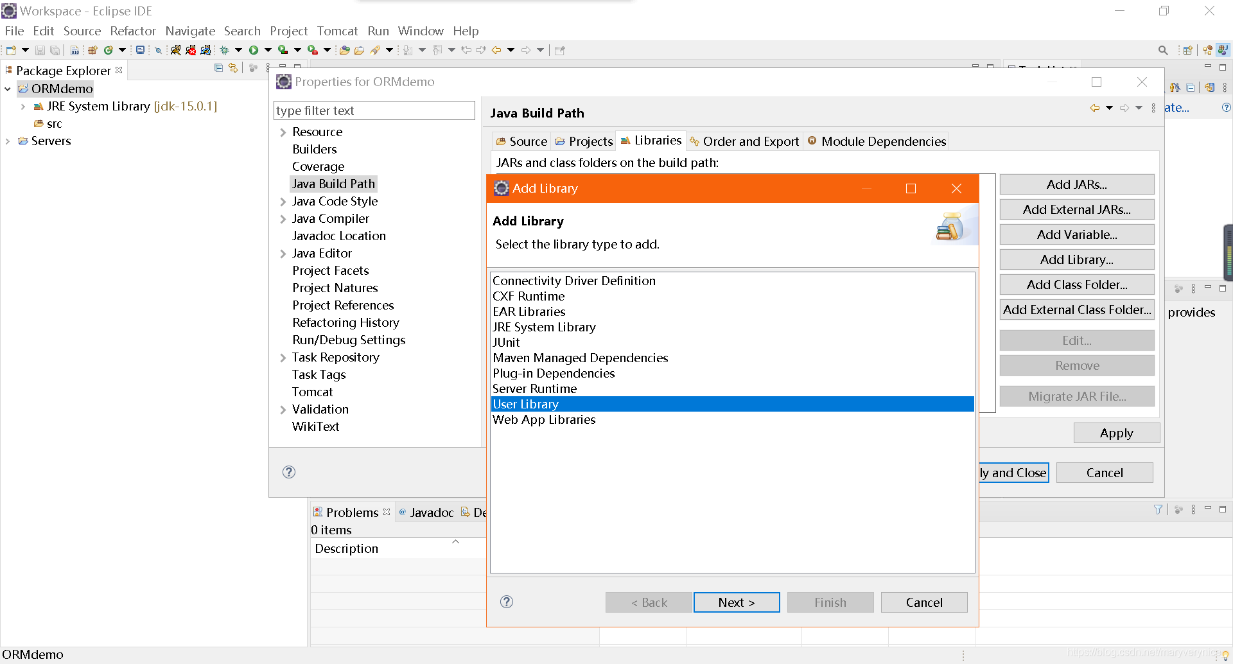Click the Run External Tools icon

pyautogui.click(x=313, y=50)
